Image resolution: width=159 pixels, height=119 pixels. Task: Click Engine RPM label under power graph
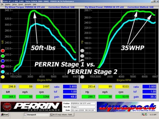124,80
